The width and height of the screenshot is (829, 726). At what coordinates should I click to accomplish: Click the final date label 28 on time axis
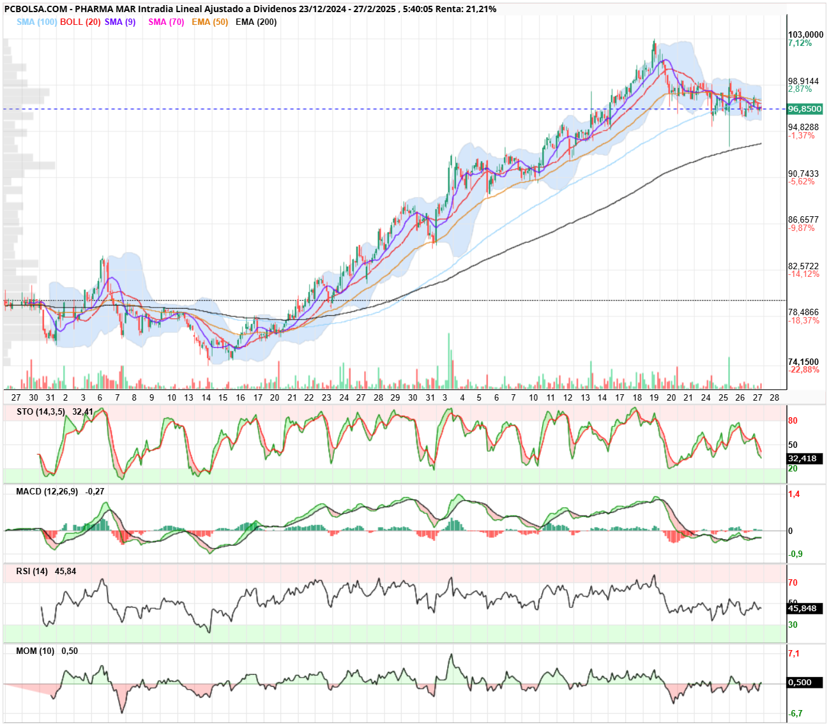pyautogui.click(x=775, y=397)
